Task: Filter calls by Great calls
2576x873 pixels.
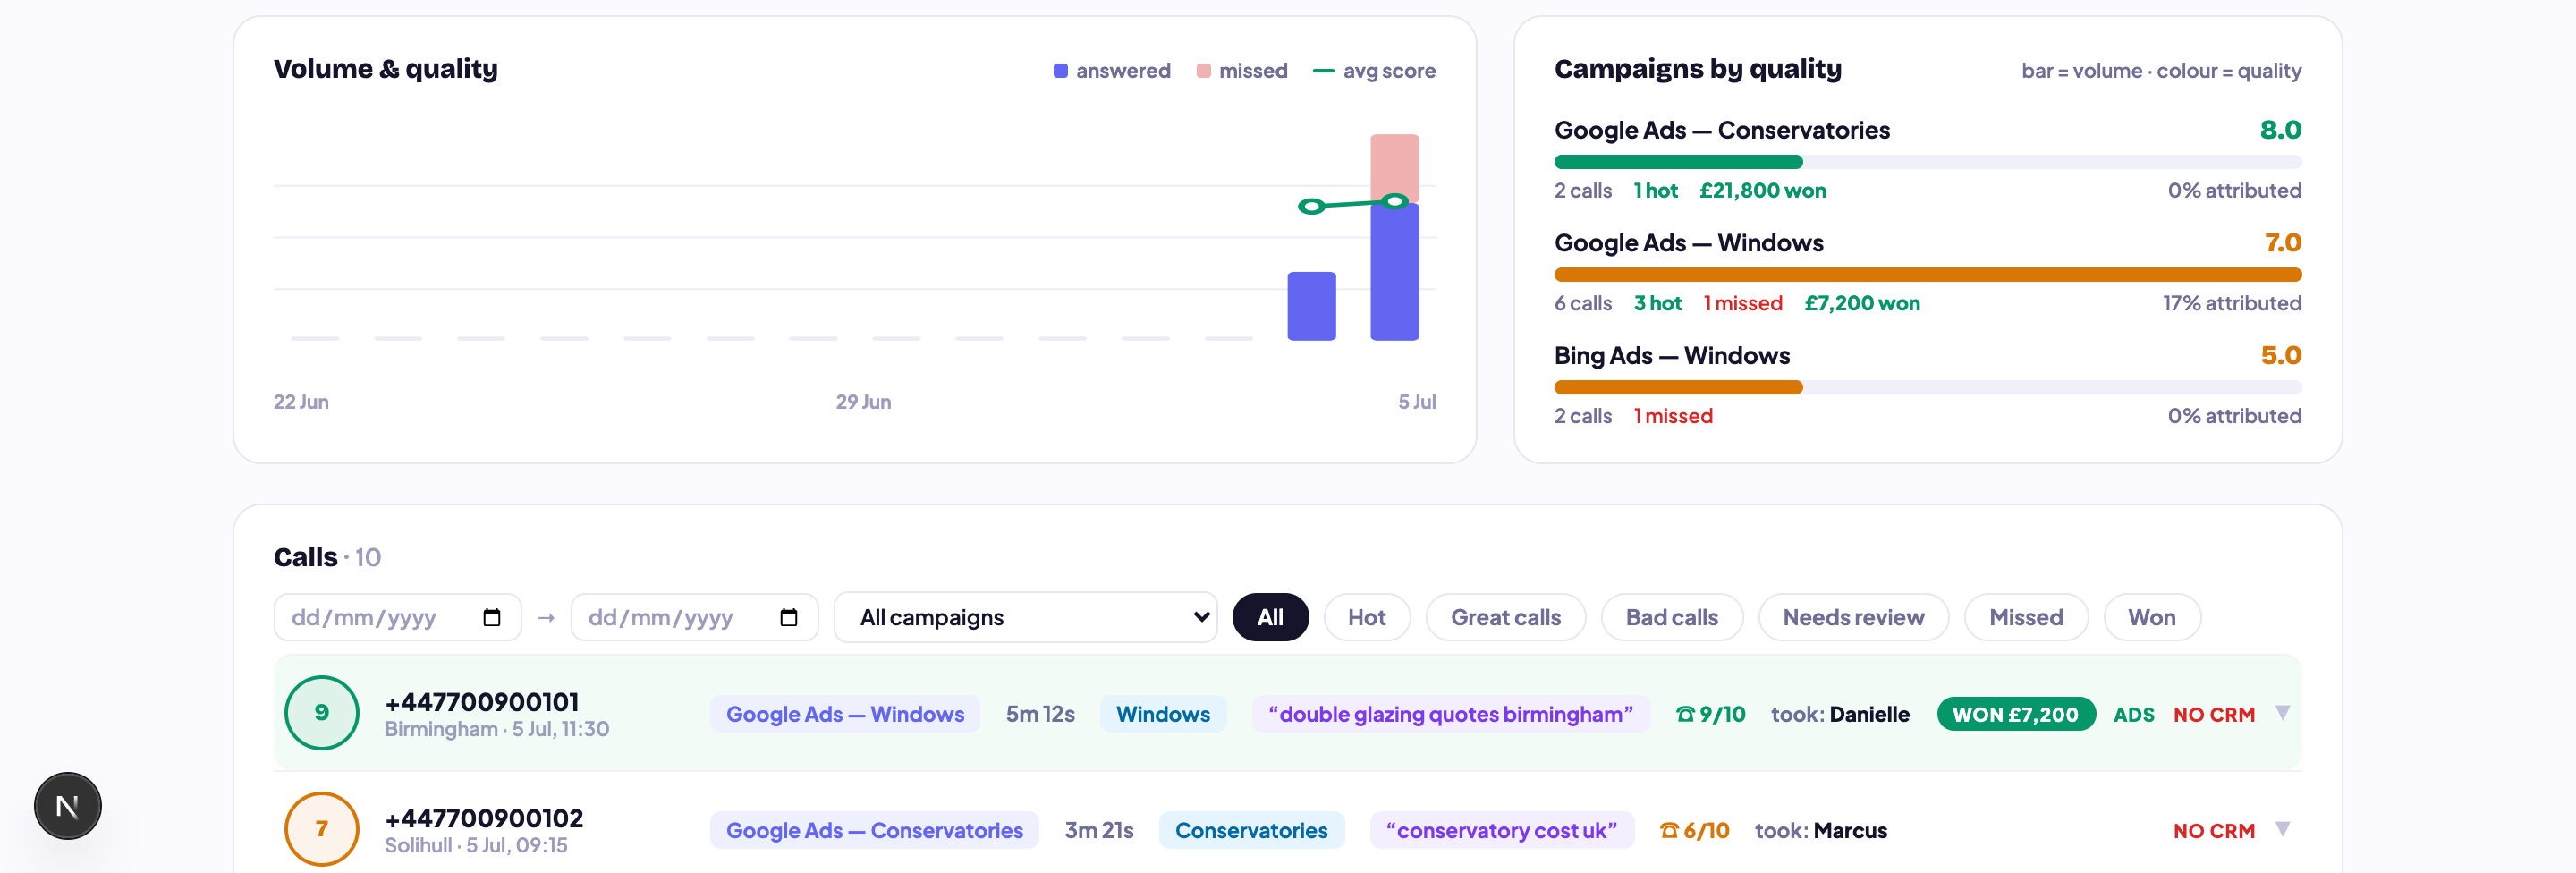Action: click(1505, 617)
